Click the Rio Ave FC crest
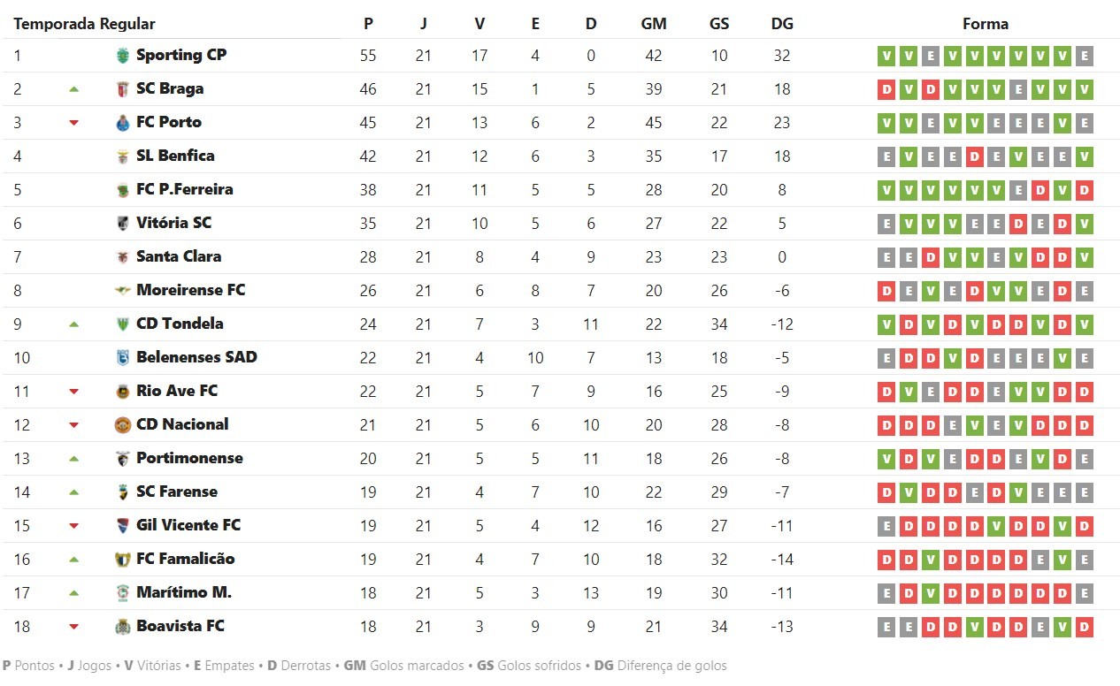The image size is (1120, 686). 122,392
